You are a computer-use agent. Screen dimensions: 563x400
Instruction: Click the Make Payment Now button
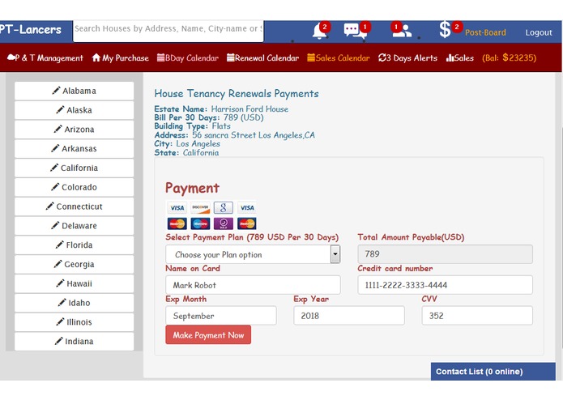click(x=208, y=334)
